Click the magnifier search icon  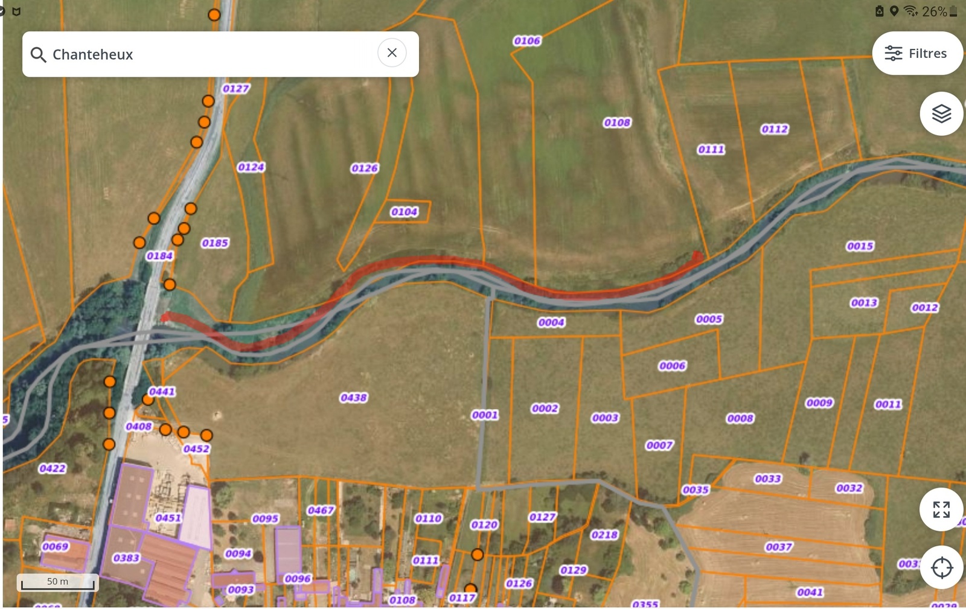[x=38, y=54]
